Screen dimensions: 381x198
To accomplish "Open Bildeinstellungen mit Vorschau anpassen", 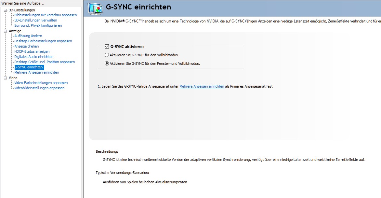I will pos(46,15).
